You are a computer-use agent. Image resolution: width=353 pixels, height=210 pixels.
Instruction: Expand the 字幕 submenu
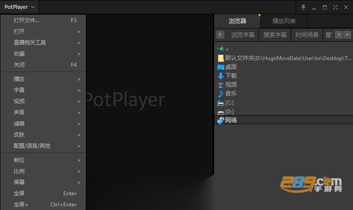point(43,90)
